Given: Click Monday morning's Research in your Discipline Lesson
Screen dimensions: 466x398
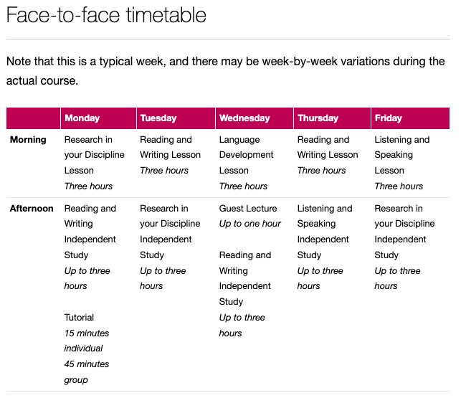Looking at the screenshot, I should click(94, 155).
